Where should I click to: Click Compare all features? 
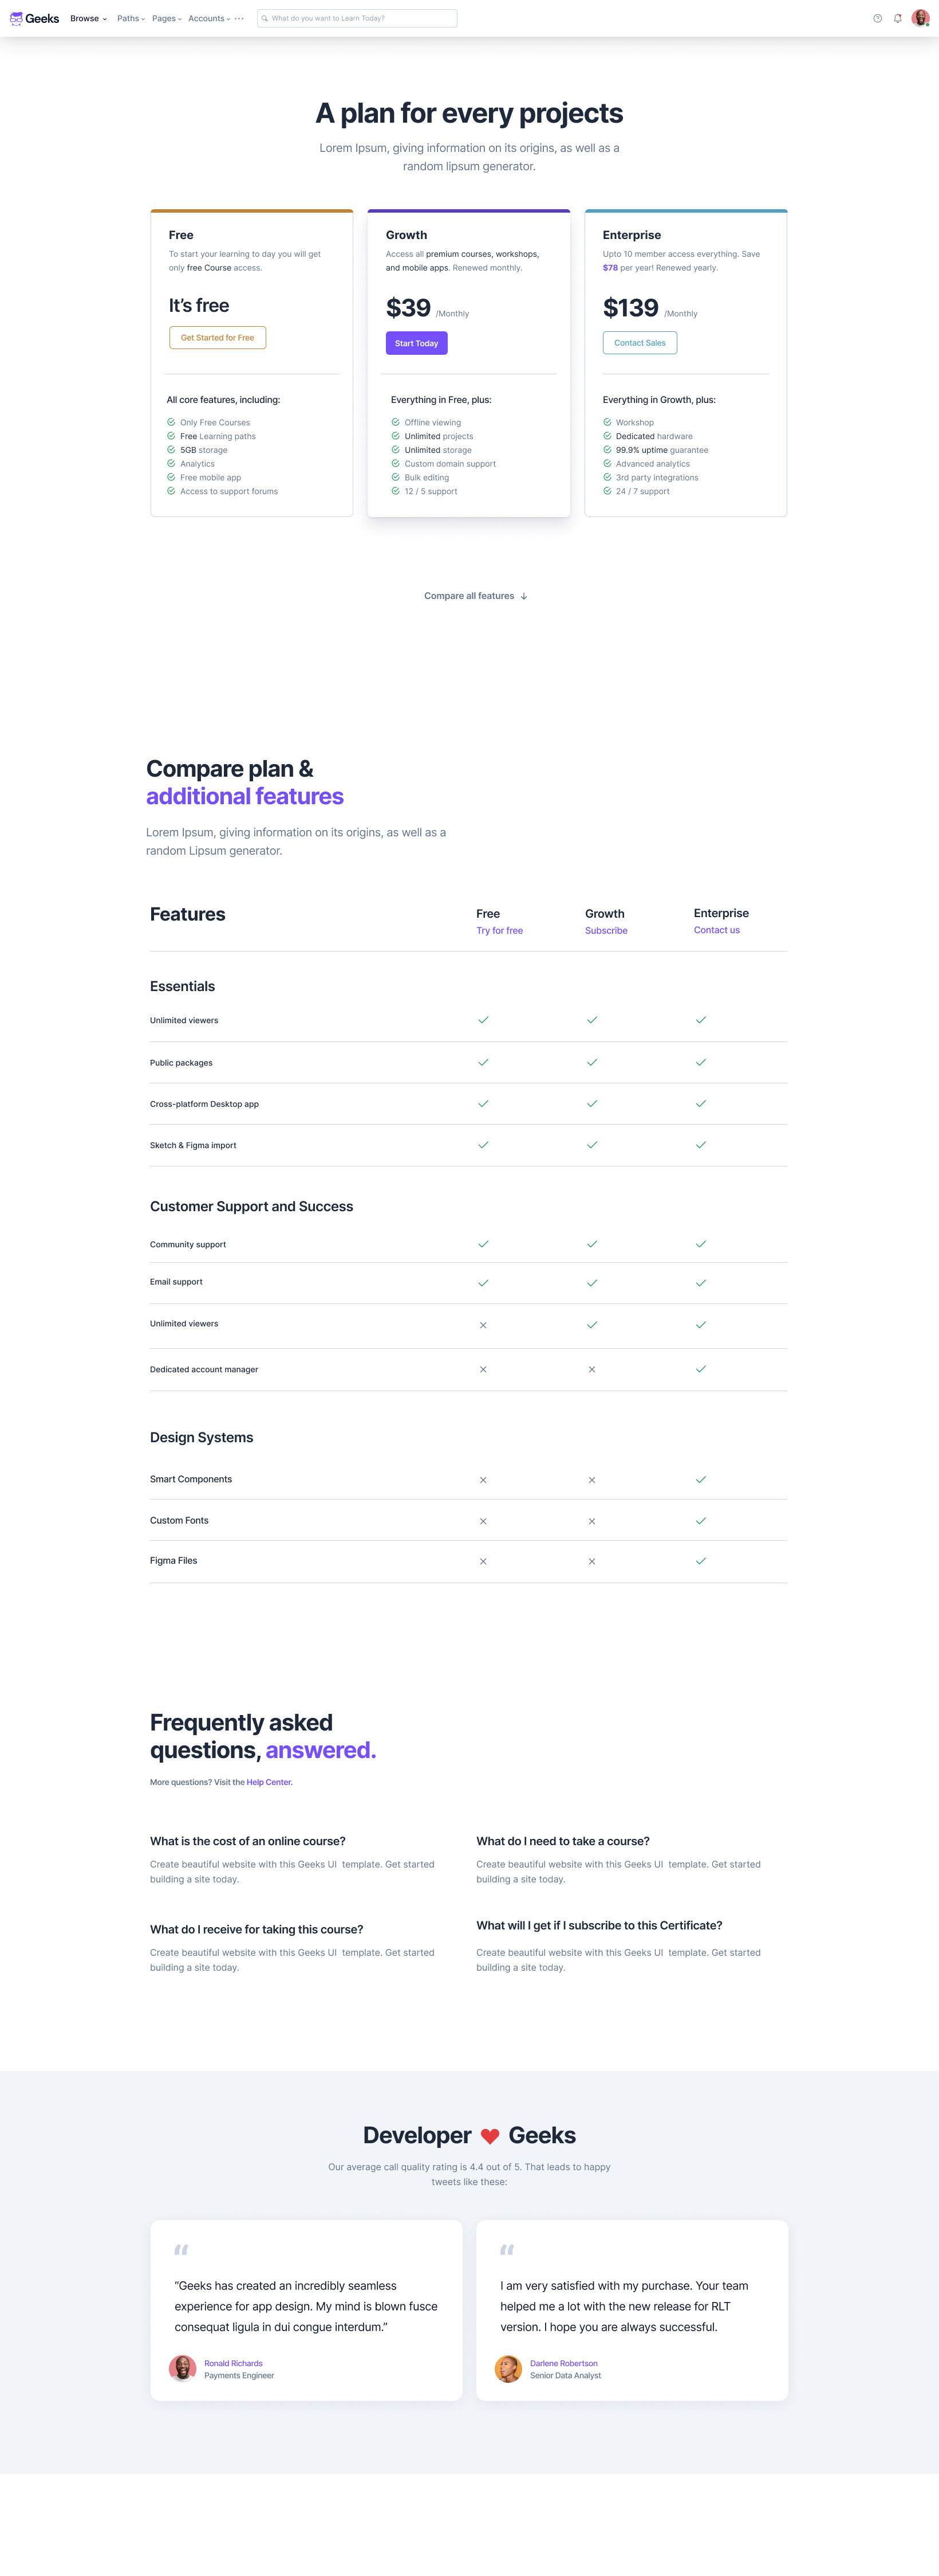tap(468, 595)
